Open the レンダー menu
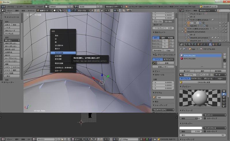Viewport: 230px width, 141px height. 20,7
